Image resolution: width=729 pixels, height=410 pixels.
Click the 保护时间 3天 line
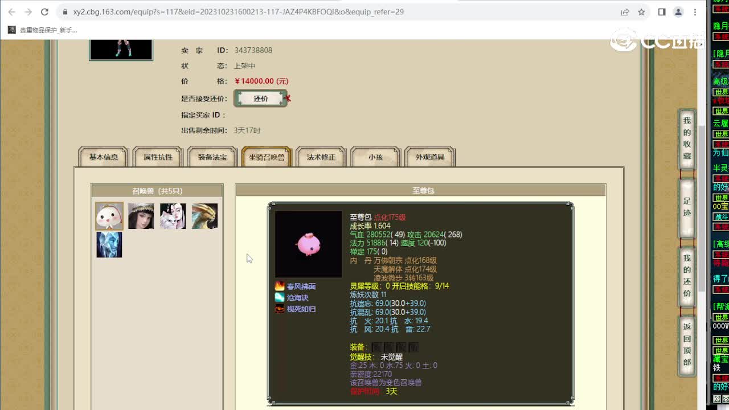374,391
